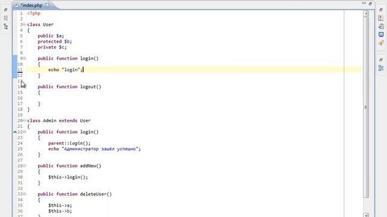
Task: Collapse the class Admin fold on line 20
Action: click(x=24, y=121)
